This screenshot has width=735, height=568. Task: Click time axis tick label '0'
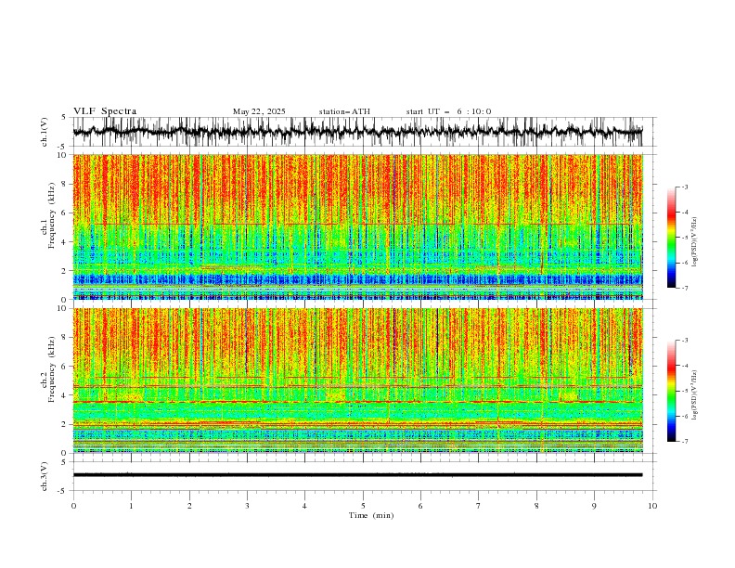pos(73,506)
